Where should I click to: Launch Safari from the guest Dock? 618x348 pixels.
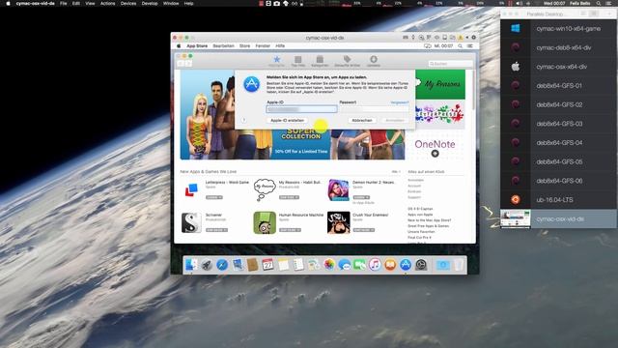(x=222, y=265)
